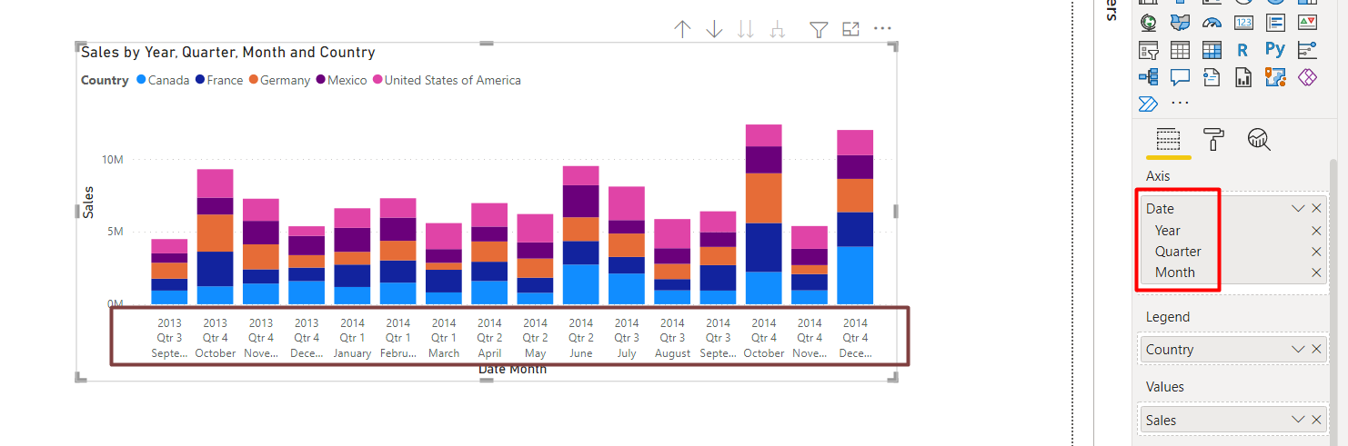Remove Quarter from the date hierarchy

pyautogui.click(x=1316, y=252)
